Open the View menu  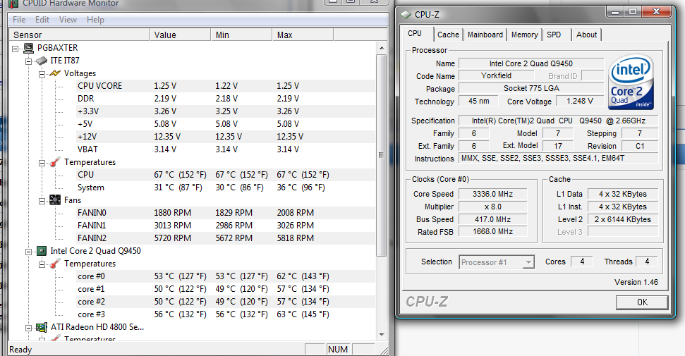coord(68,20)
